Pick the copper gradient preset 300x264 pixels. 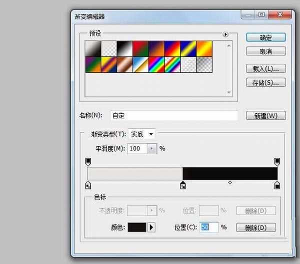124,64
